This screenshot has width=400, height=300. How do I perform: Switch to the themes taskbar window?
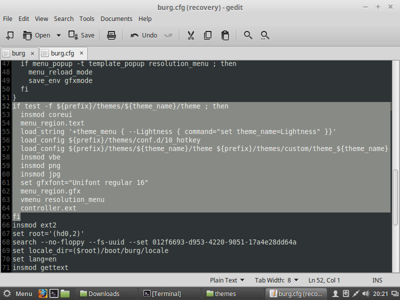click(x=231, y=293)
